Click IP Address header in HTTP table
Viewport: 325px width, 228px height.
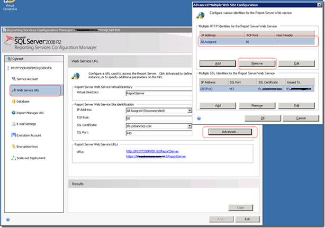tap(222, 35)
